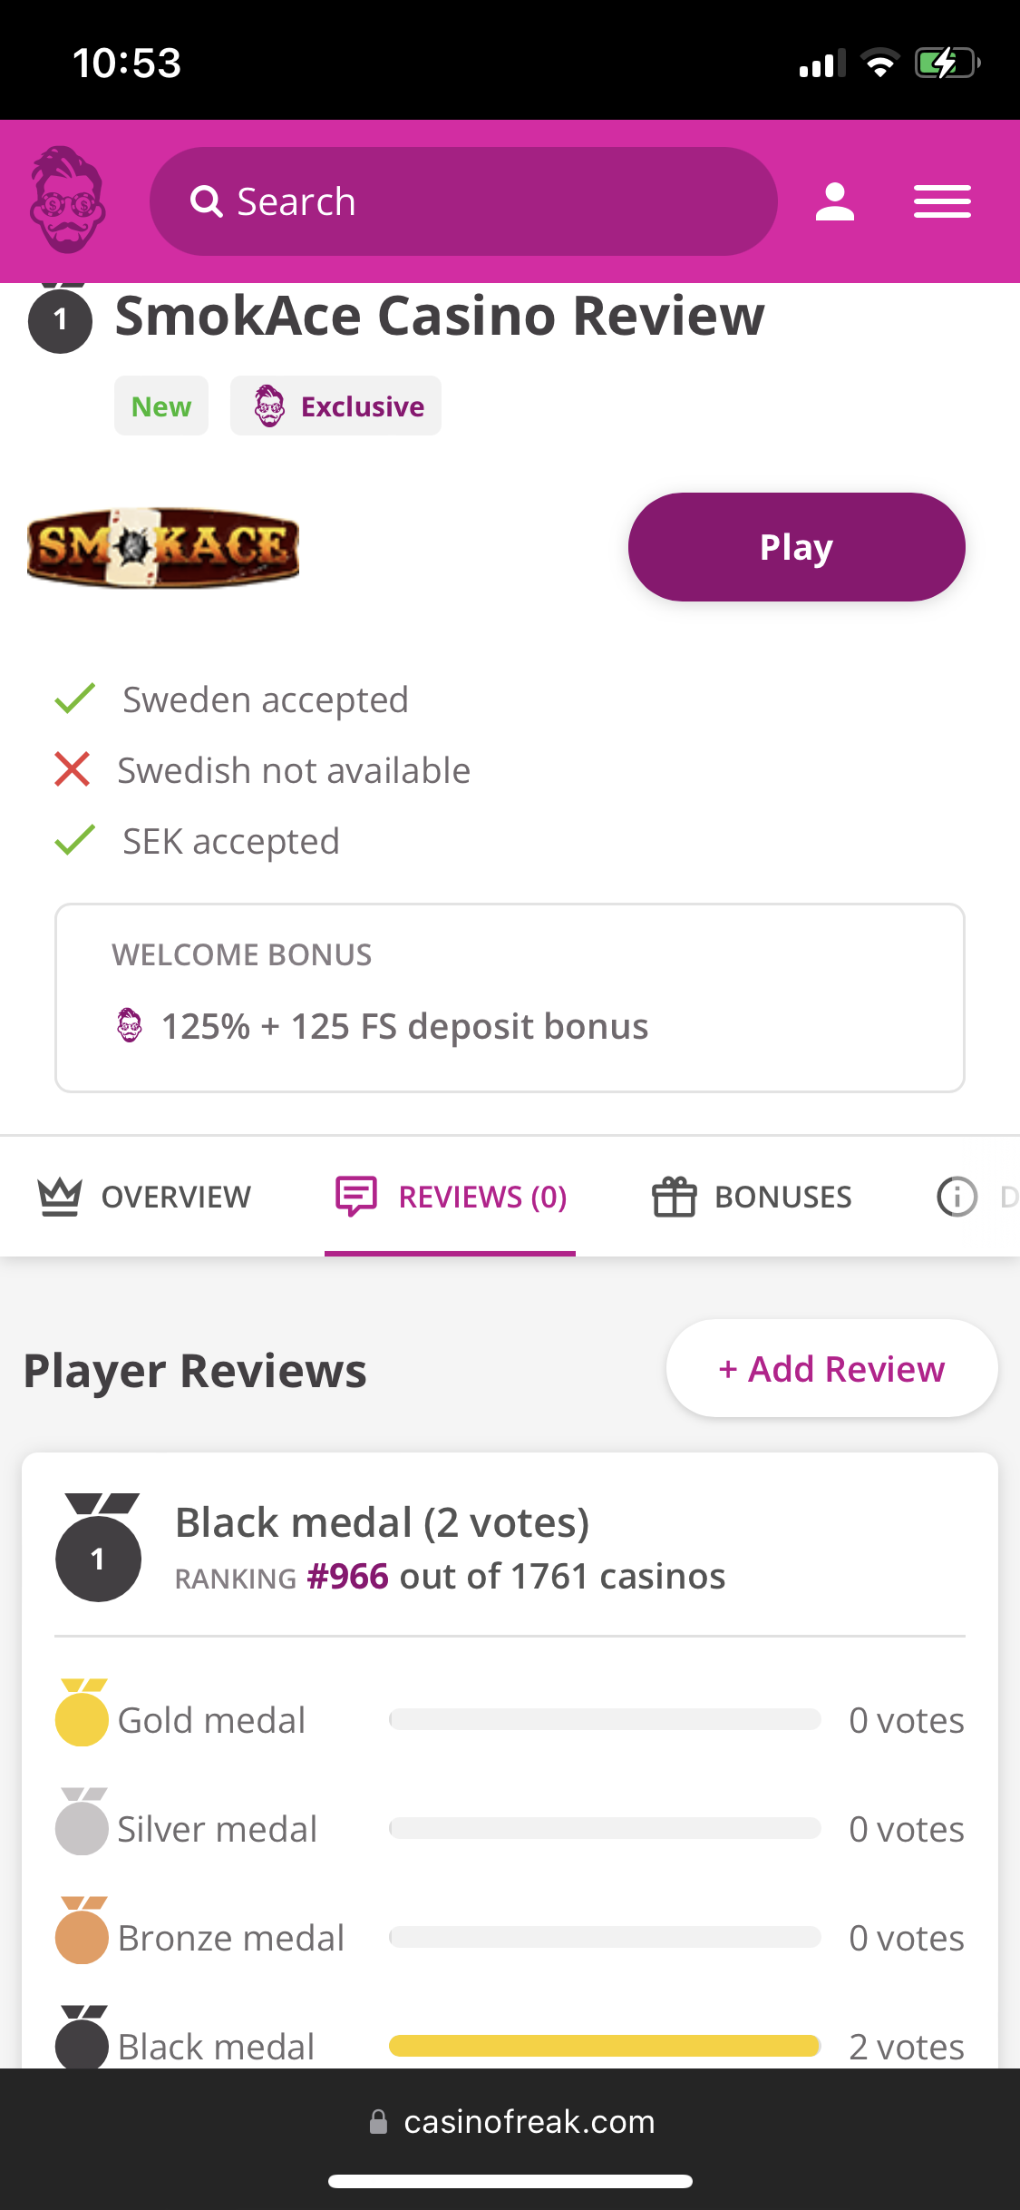Open the hamburger menu
This screenshot has width=1020, height=2210.
pyautogui.click(x=942, y=201)
